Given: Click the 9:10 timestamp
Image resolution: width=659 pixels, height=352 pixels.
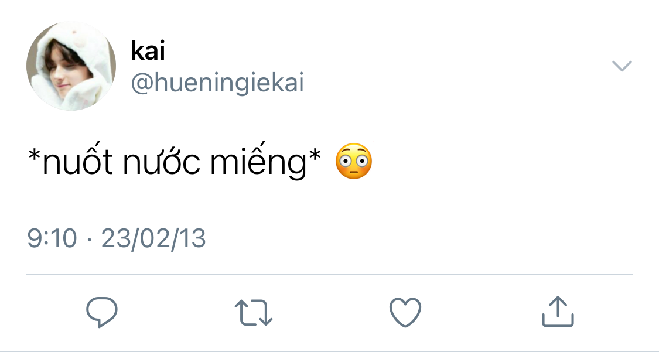Looking at the screenshot, I should (x=52, y=238).
